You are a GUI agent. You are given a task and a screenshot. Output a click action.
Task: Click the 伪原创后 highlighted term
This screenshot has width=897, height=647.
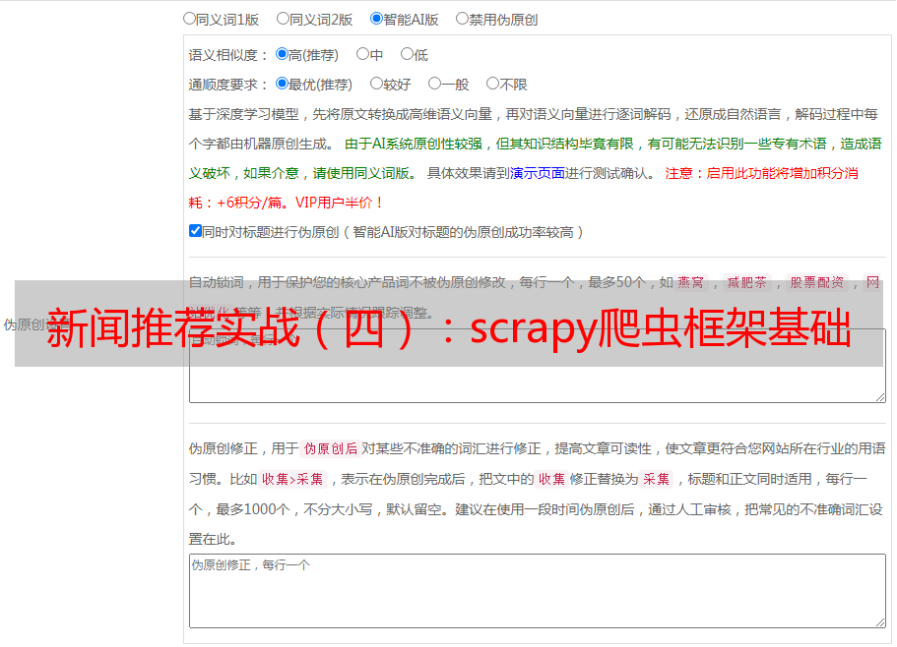(331, 448)
